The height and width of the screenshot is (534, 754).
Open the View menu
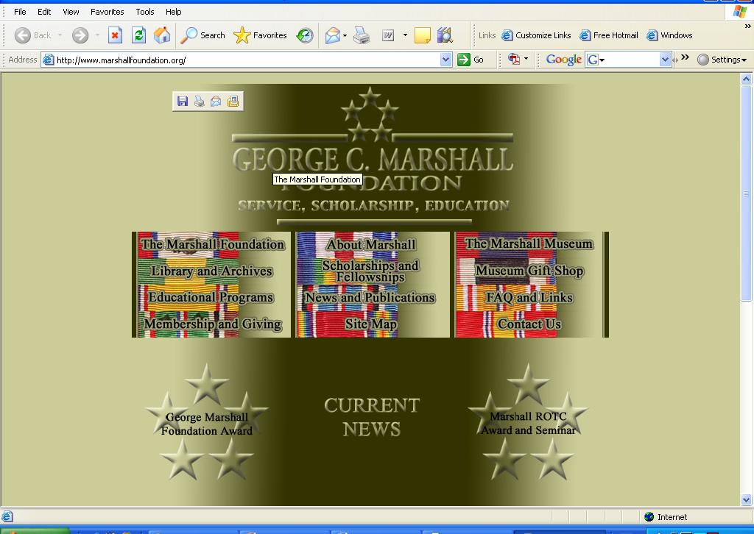(71, 12)
